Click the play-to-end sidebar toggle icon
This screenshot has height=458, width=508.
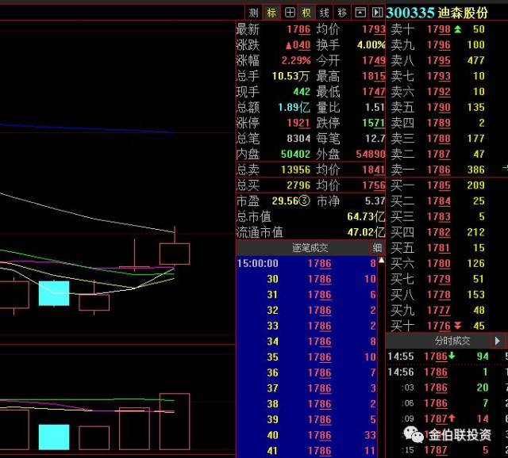pyautogui.click(x=377, y=13)
